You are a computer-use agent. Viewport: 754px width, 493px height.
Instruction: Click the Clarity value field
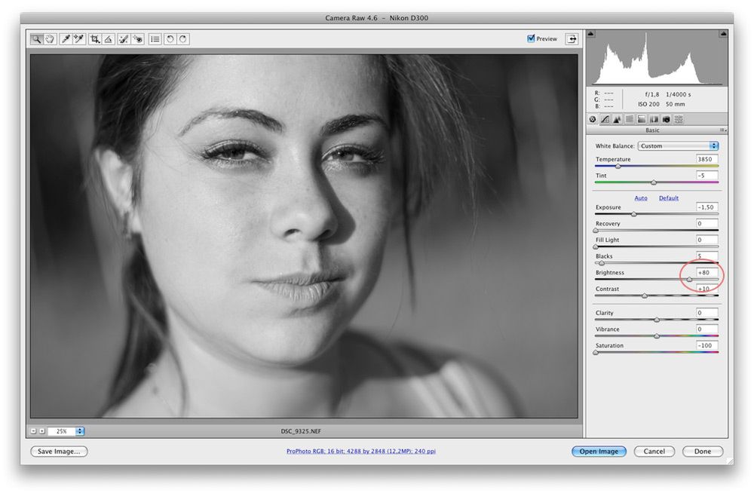click(x=707, y=313)
